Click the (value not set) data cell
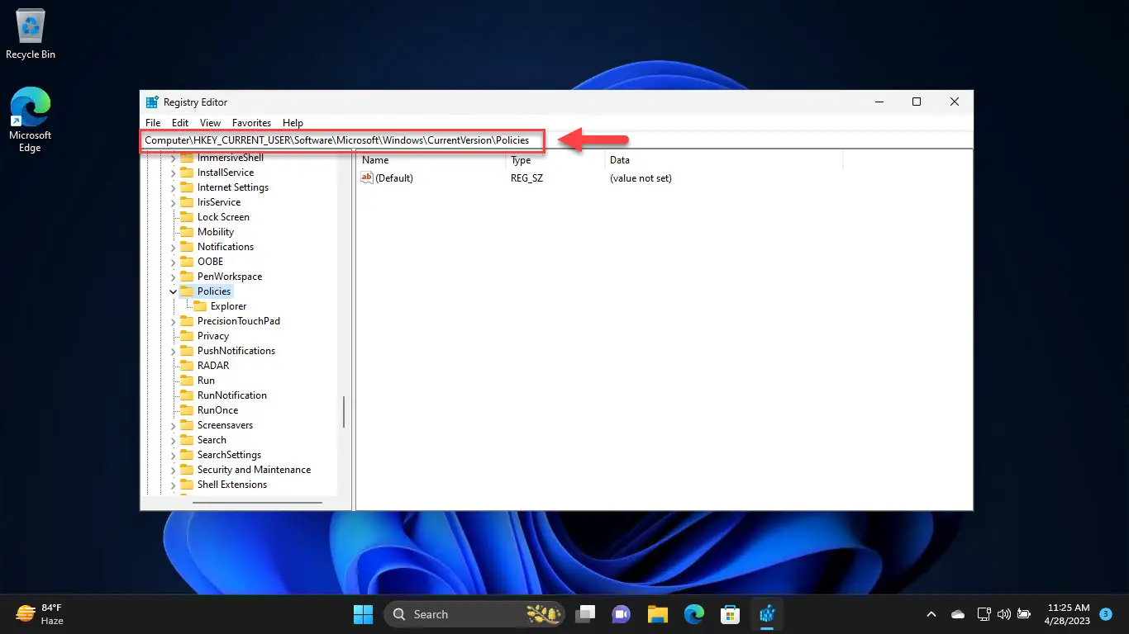Screen dimensions: 1129x634 pos(641,177)
